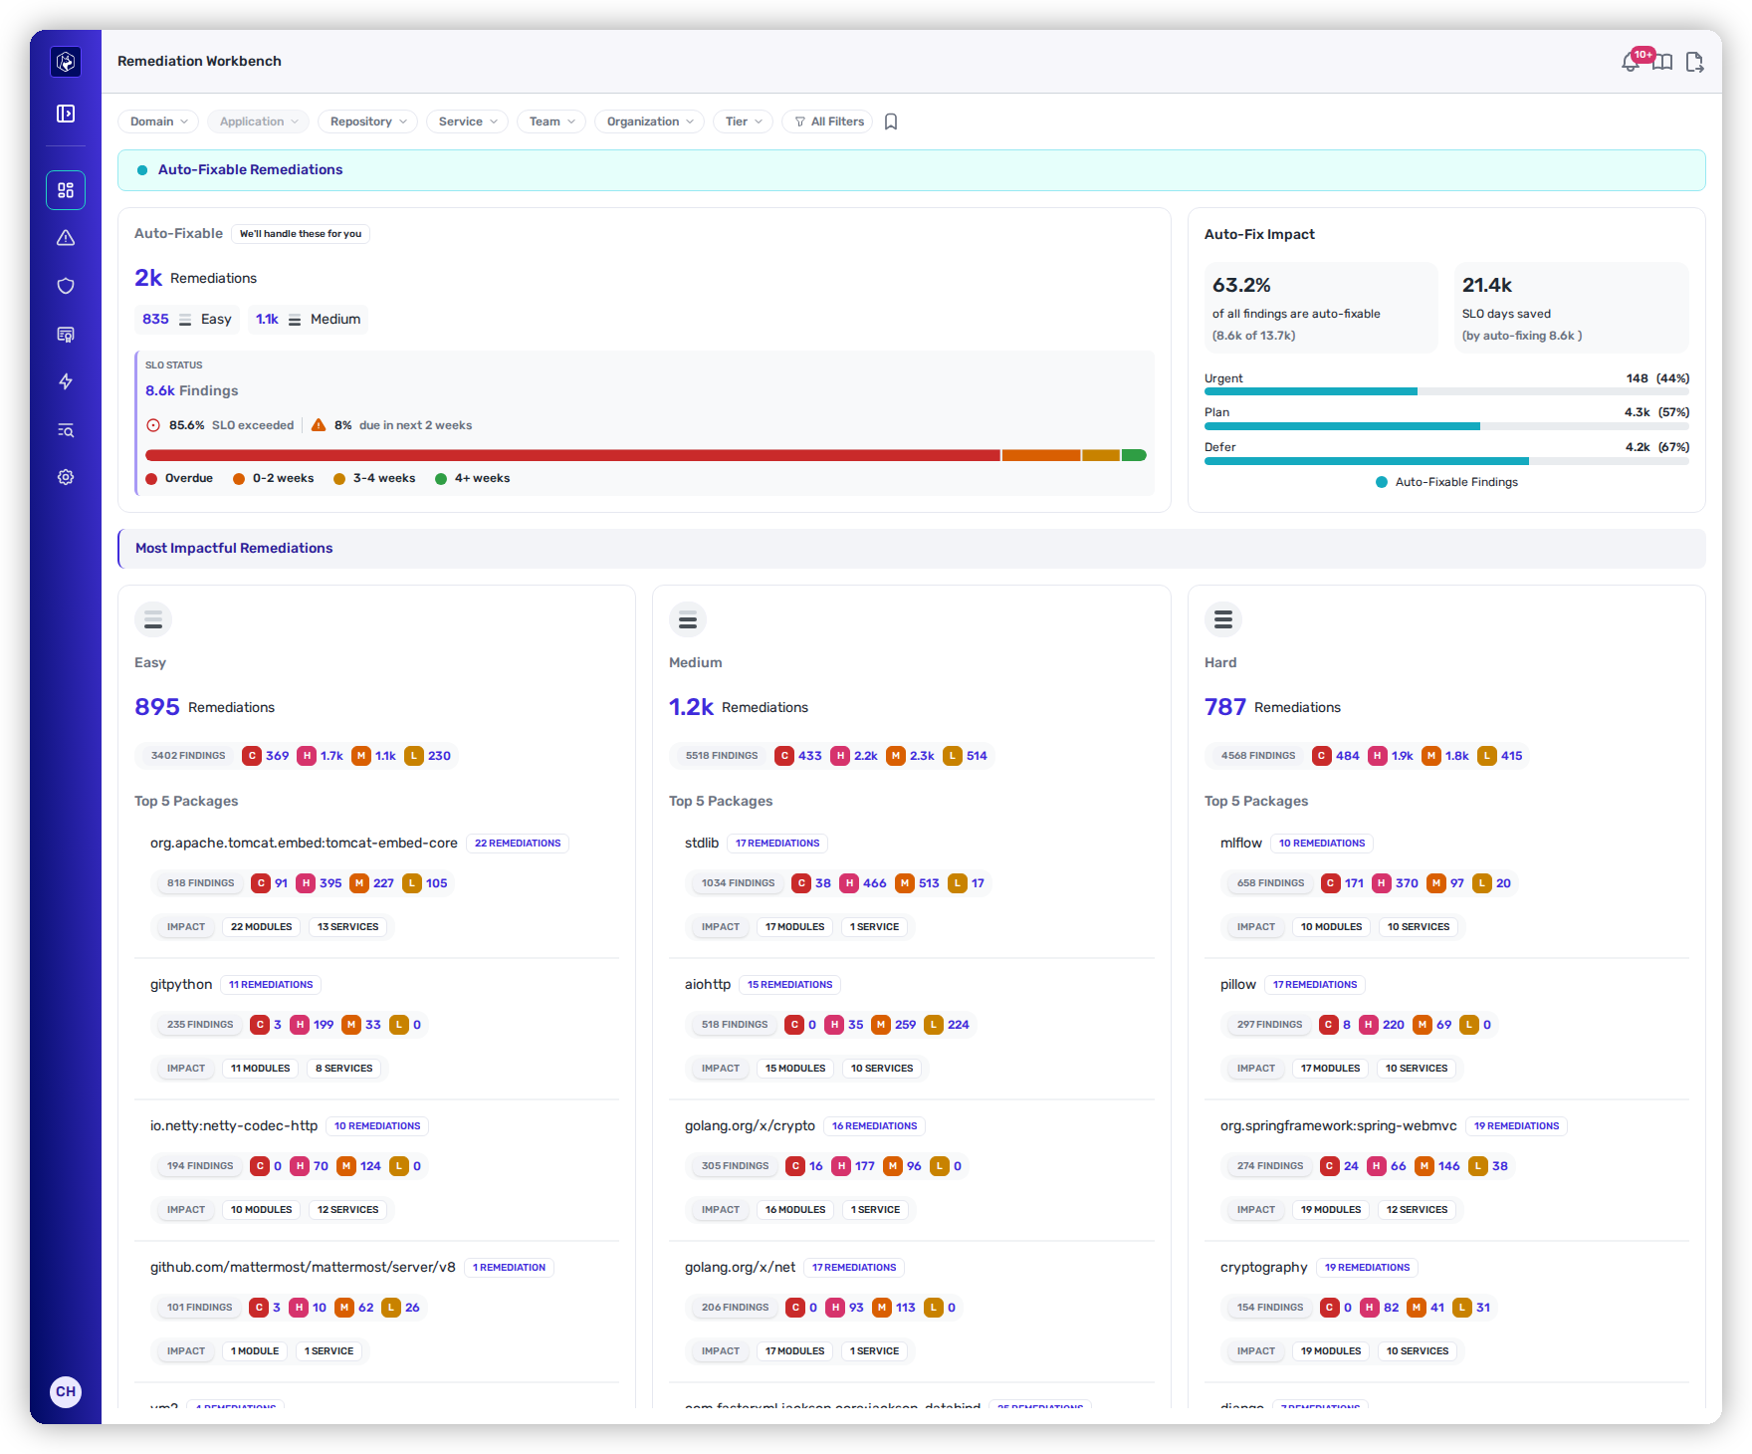Screen dimensions: 1752x1454
Task: Click 10 Remediations tag for io.netty:netty-codec-http
Action: pyautogui.click(x=377, y=1126)
